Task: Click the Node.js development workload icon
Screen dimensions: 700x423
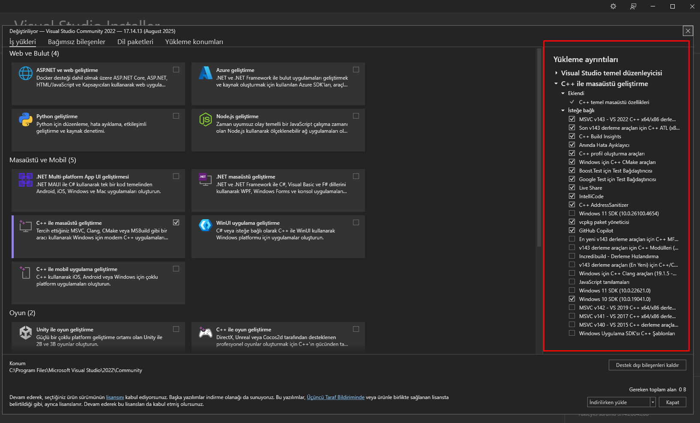Action: (206, 119)
